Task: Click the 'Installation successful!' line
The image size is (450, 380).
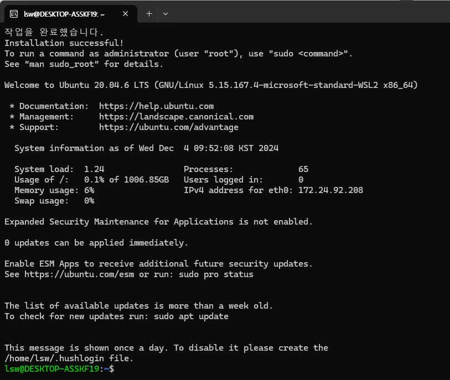Action: pos(64,43)
